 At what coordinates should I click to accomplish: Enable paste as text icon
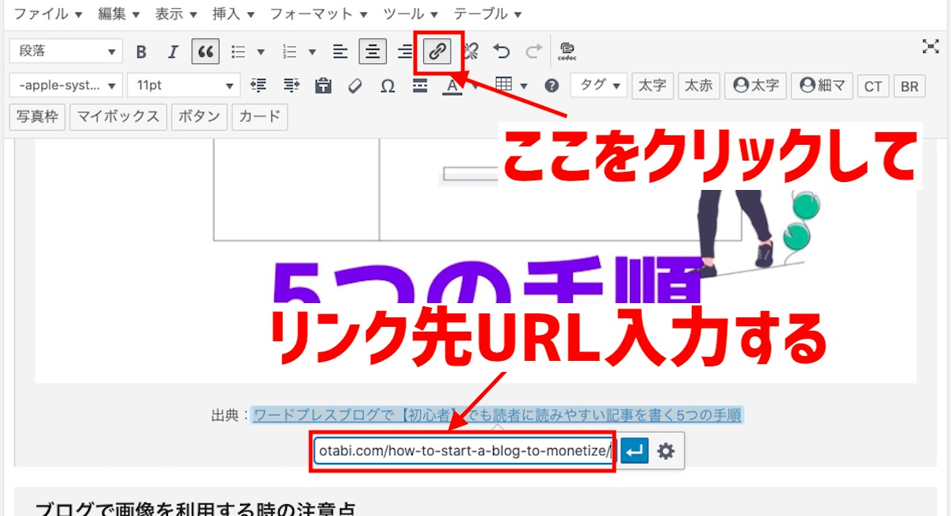point(323,85)
